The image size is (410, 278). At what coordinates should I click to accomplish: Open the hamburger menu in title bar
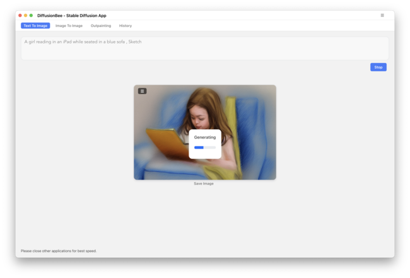(382, 15)
